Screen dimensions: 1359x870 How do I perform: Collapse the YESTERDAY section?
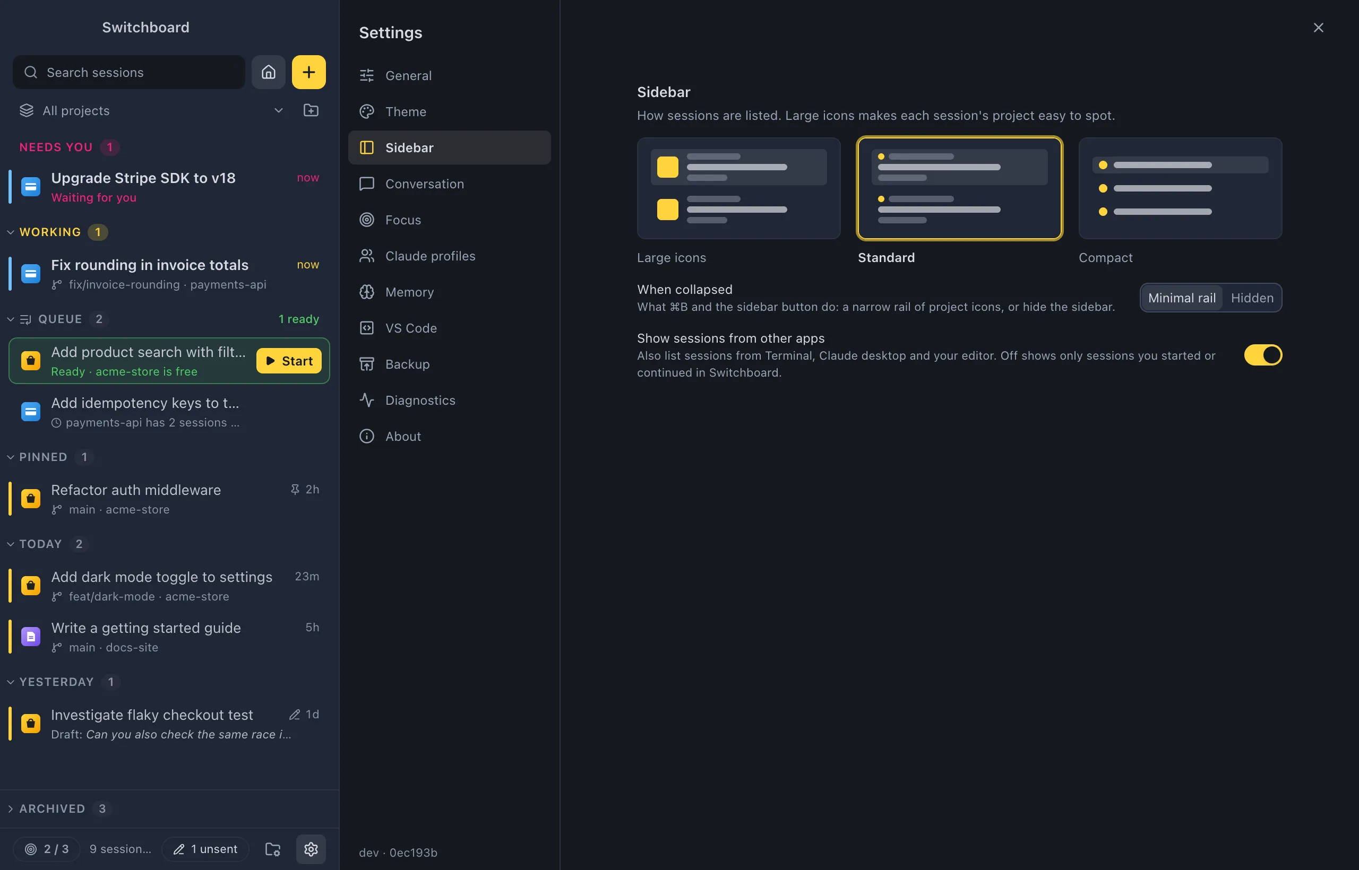pos(10,682)
